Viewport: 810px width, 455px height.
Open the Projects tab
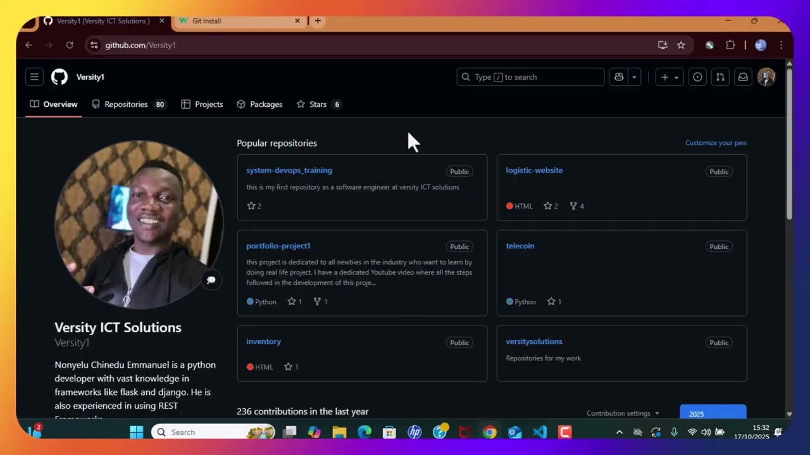coord(202,104)
